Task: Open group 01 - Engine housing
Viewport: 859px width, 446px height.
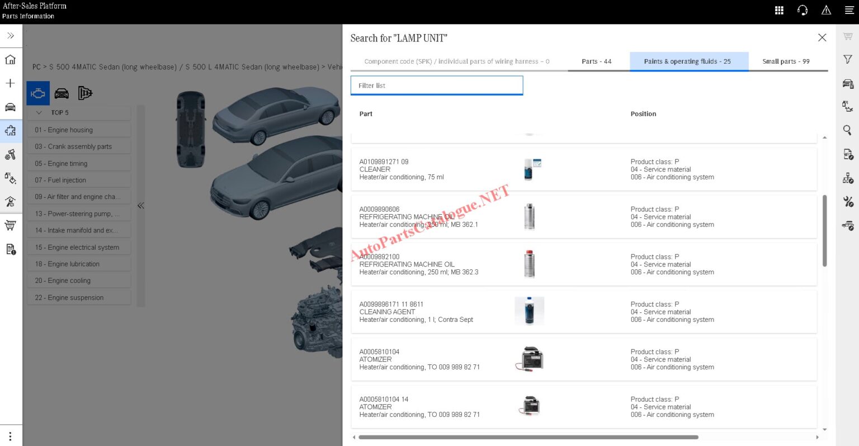Action: pos(79,130)
